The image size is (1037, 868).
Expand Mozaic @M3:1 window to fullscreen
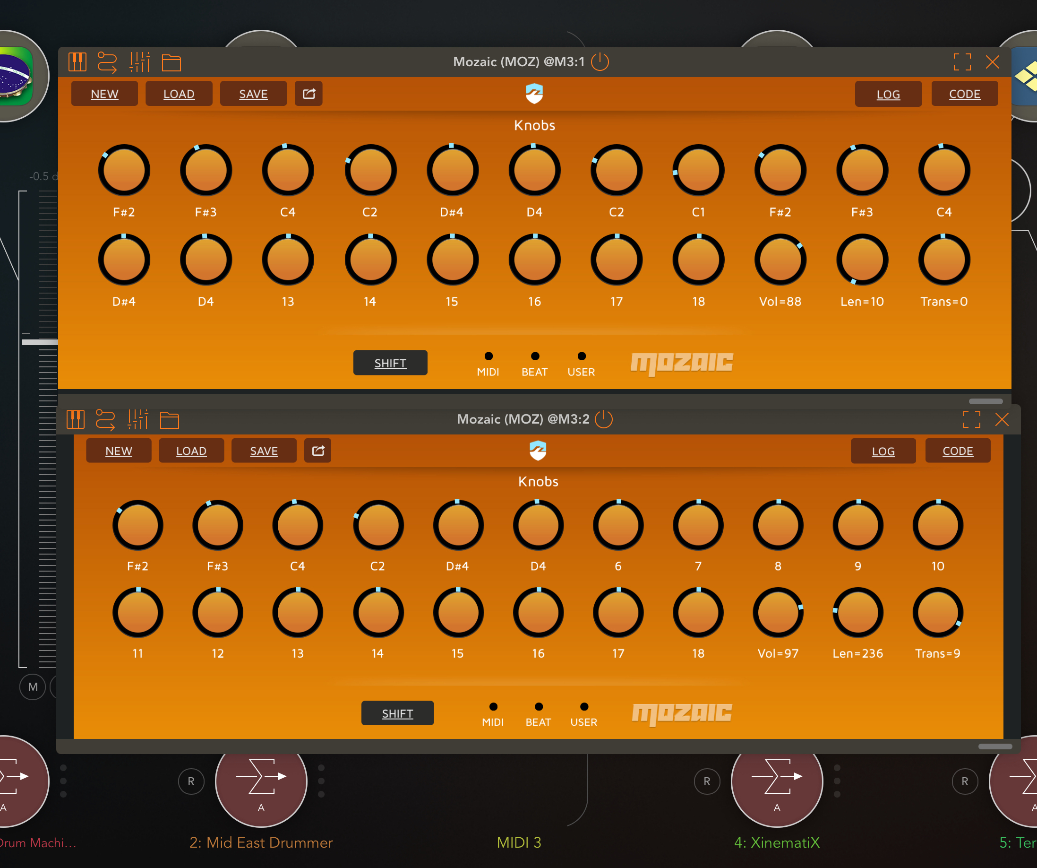(962, 62)
